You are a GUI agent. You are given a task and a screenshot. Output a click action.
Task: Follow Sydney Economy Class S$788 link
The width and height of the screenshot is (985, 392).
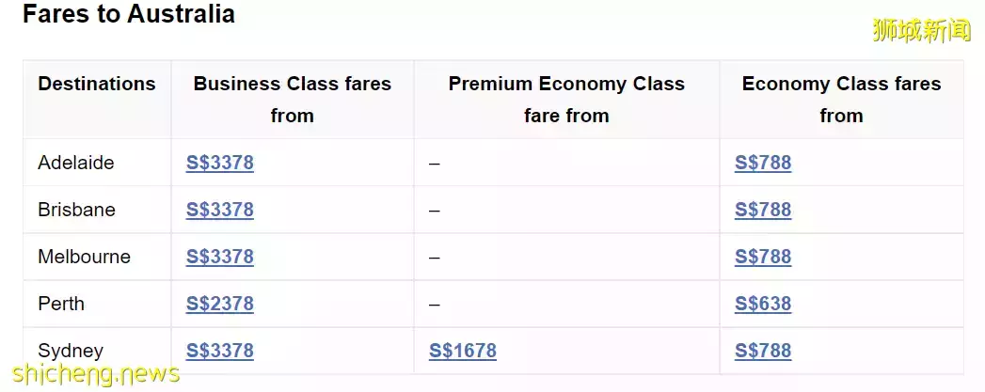(762, 351)
